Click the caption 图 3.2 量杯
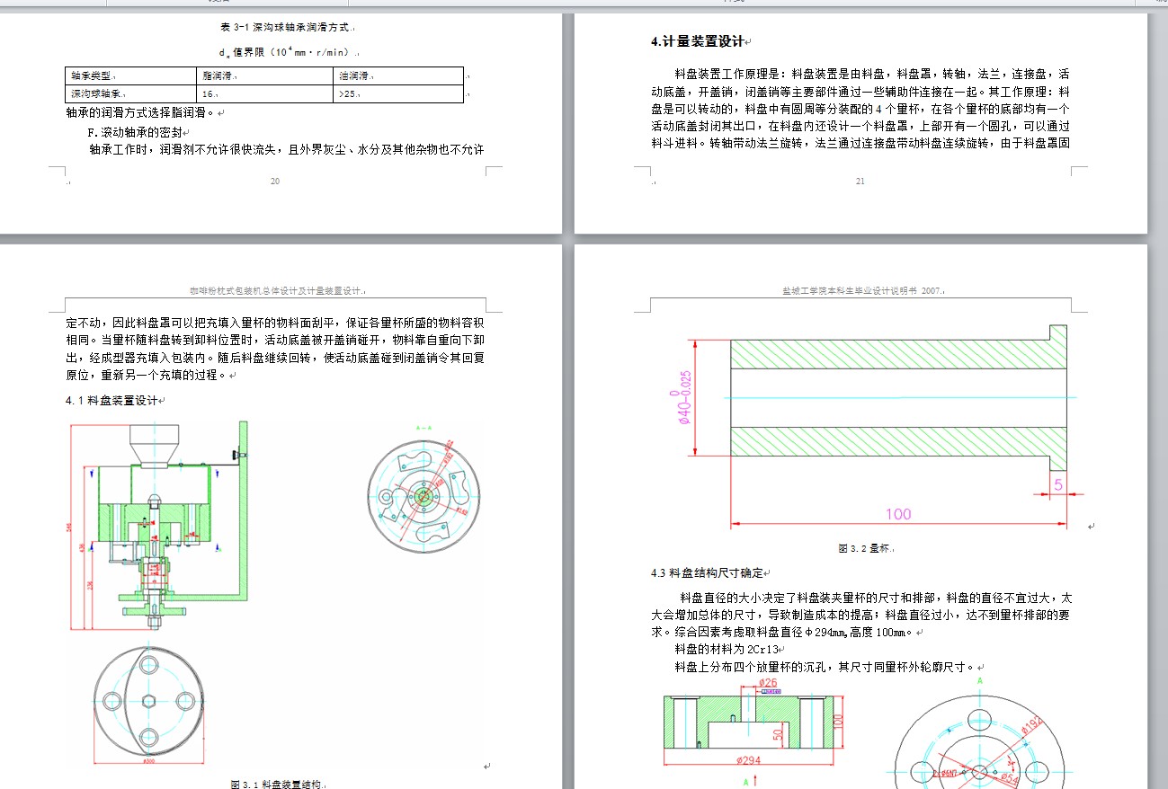Viewport: 1168px width, 789px height. [x=866, y=548]
